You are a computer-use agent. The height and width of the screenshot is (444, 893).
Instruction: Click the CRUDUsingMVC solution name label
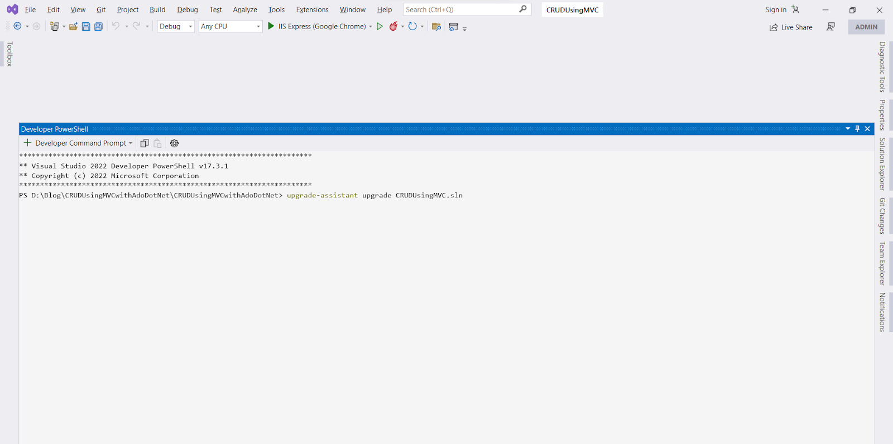click(x=572, y=10)
